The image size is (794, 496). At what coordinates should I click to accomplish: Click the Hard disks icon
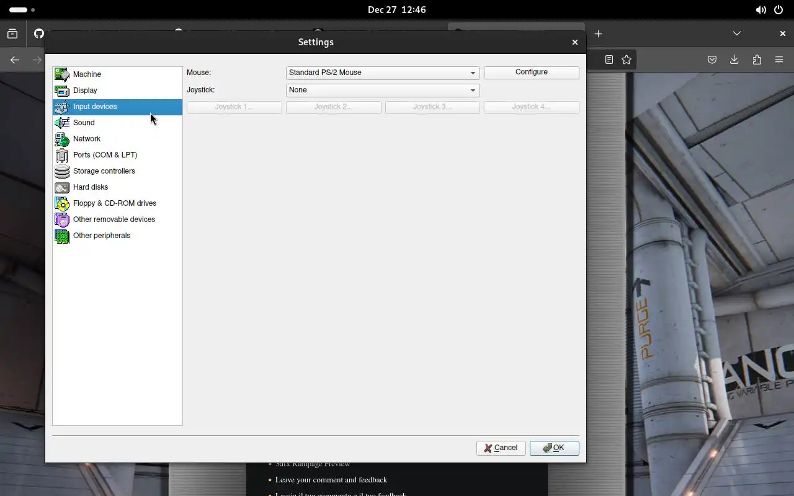62,187
